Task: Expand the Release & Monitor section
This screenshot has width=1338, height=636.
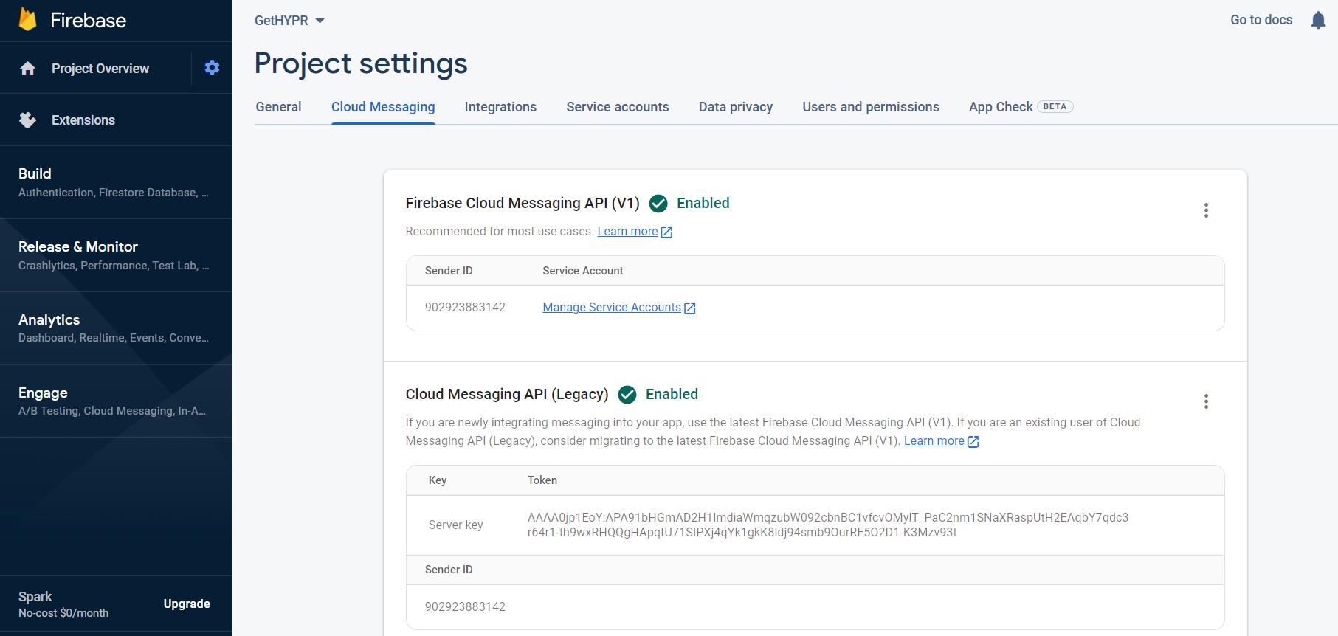Action: click(116, 255)
